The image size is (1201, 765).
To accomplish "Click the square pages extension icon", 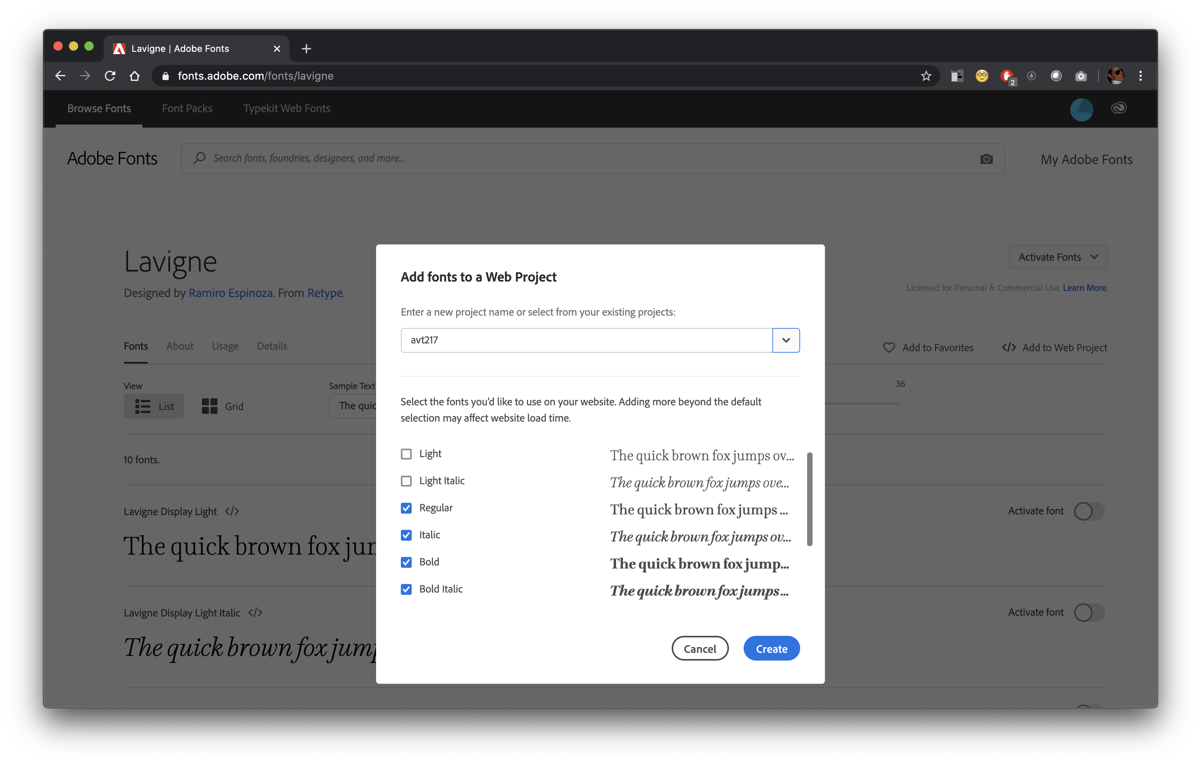I will point(956,76).
